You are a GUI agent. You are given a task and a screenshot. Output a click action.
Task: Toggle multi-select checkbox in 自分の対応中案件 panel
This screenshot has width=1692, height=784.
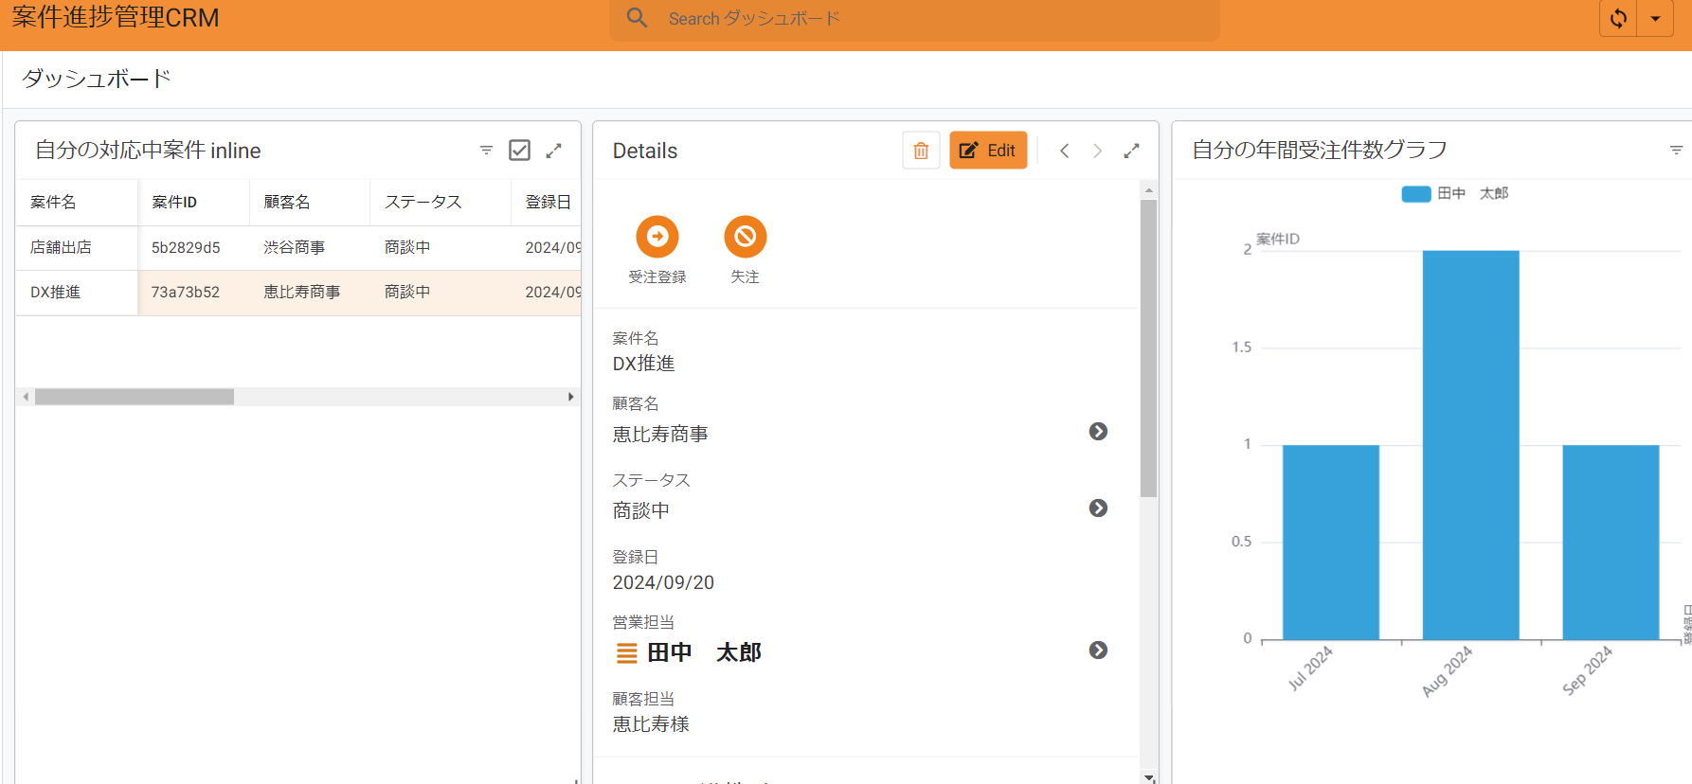point(519,151)
